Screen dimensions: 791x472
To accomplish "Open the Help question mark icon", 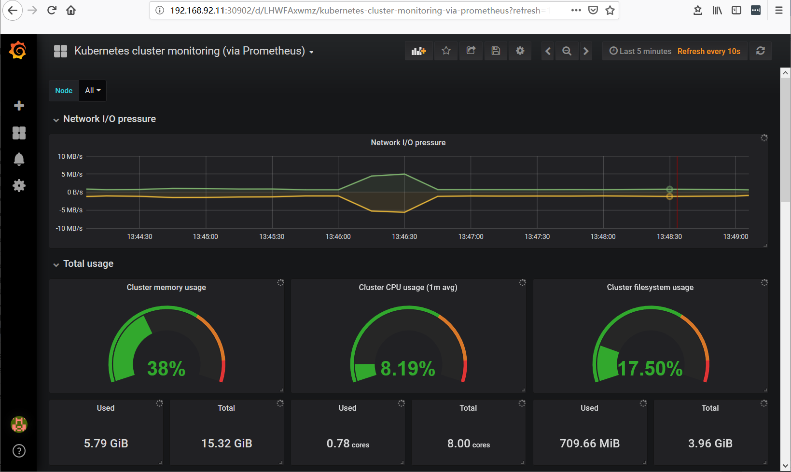I will [19, 451].
